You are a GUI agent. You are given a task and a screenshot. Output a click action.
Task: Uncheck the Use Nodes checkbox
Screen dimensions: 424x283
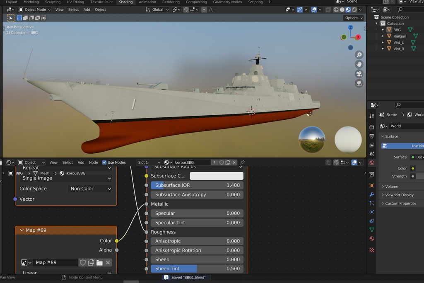(x=104, y=162)
